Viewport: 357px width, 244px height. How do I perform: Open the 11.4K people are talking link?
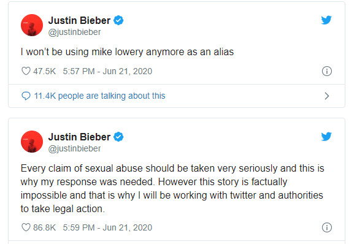pos(99,96)
